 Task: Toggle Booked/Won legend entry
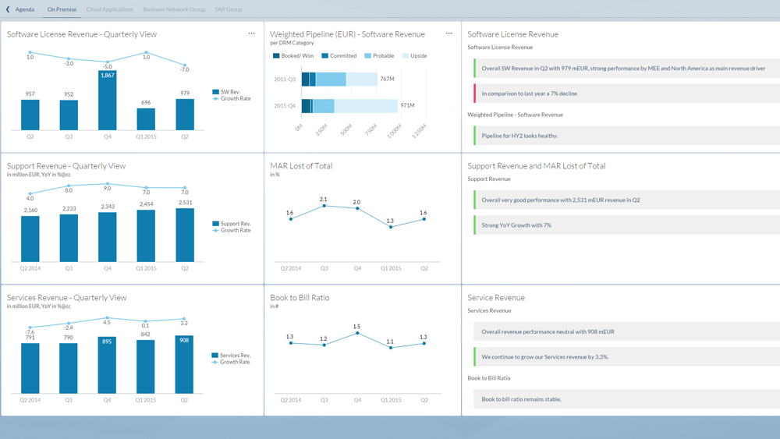click(x=293, y=55)
